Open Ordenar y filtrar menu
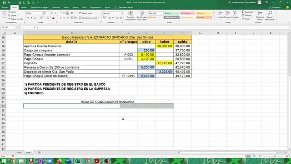 coord(260,15)
